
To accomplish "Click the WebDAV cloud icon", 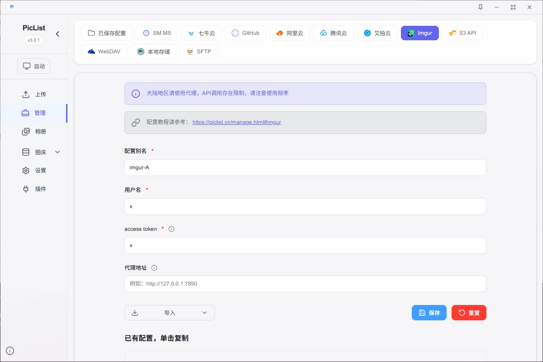I will [91, 52].
